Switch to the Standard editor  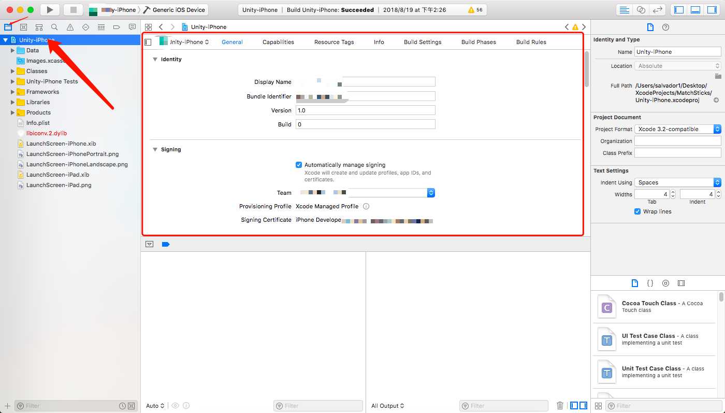(x=625, y=10)
